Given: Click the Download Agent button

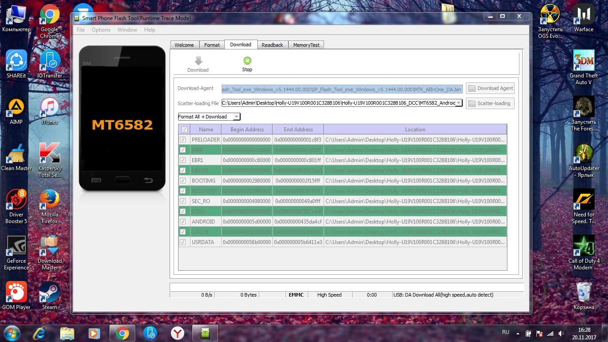Looking at the screenshot, I should (490, 88).
